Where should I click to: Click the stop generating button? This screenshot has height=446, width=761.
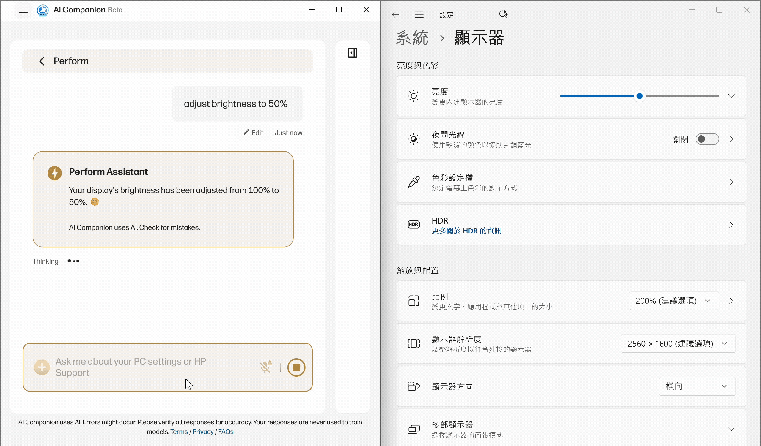tap(296, 367)
